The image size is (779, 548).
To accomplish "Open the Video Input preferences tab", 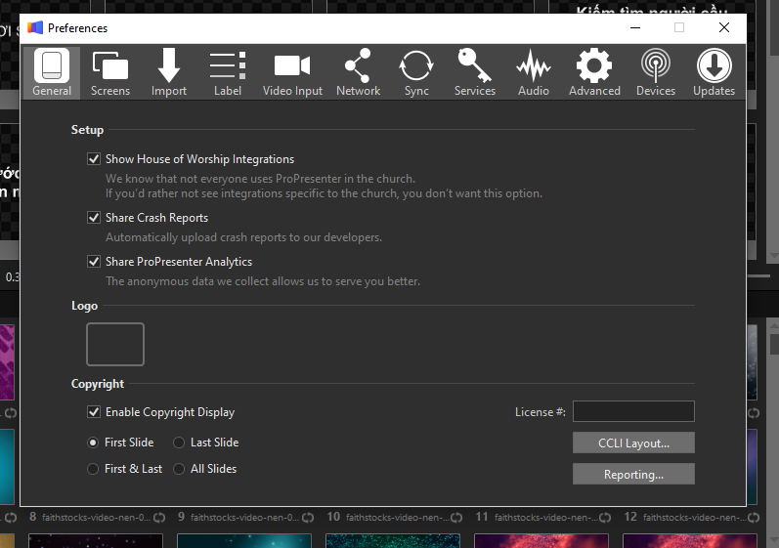I will (292, 72).
